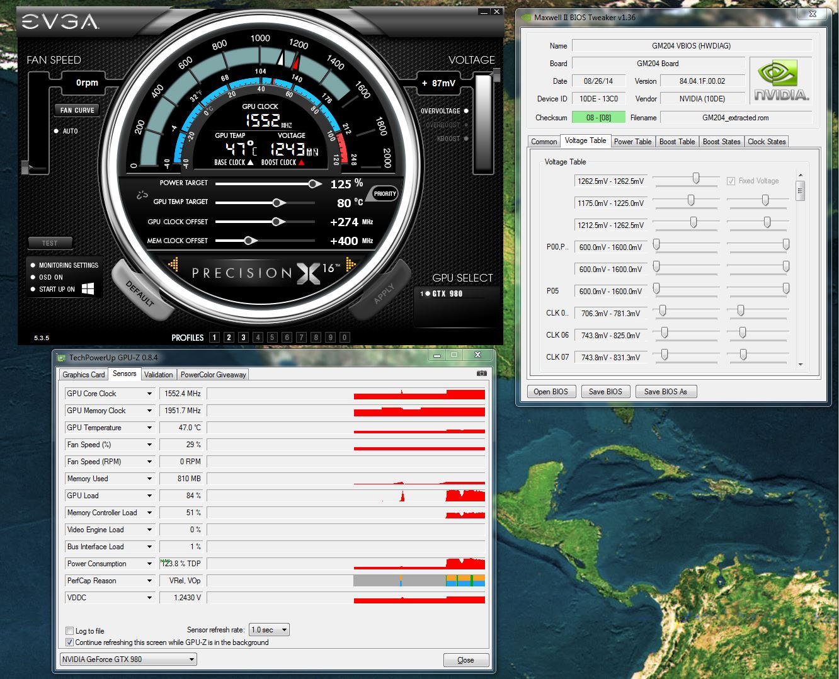839x679 pixels.
Task: Select profile slot 7
Action: 301,338
